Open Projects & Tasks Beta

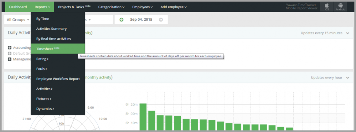74,7
